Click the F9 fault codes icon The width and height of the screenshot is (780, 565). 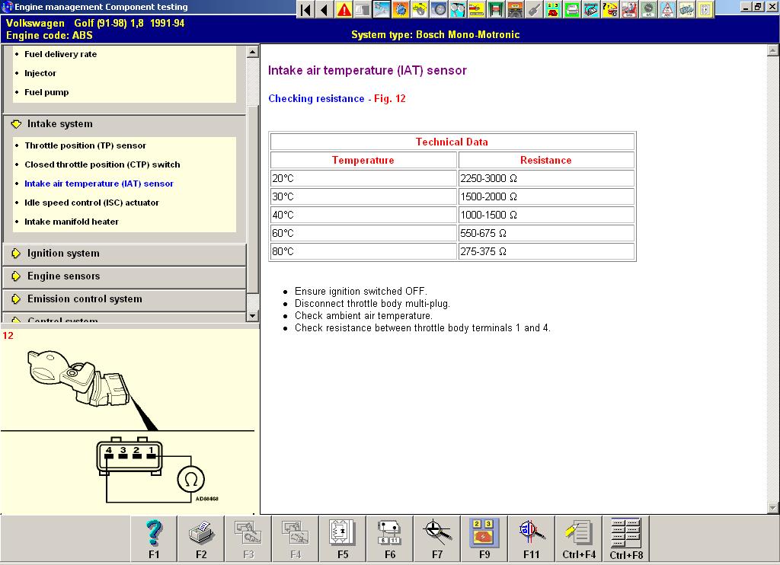pyautogui.click(x=484, y=538)
